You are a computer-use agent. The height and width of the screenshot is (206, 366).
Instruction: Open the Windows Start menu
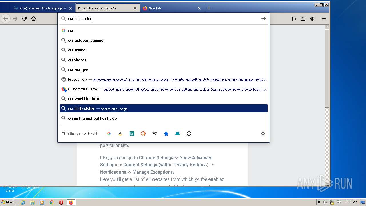tap(8, 202)
